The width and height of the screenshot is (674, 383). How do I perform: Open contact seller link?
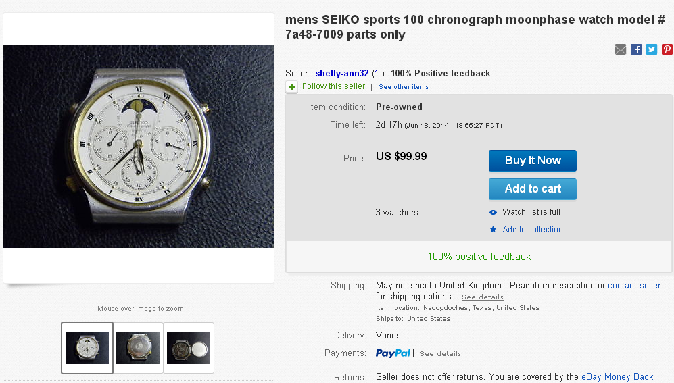[x=634, y=286]
